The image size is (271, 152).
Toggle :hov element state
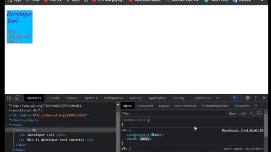[232, 114]
